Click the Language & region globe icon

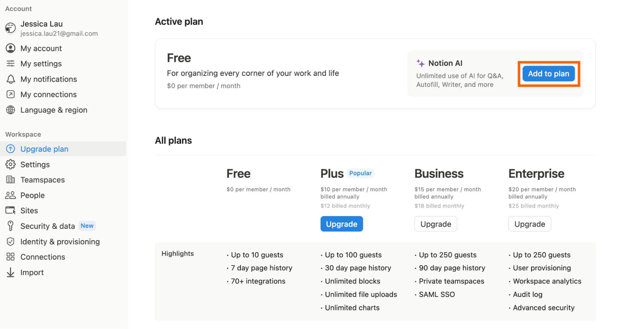(x=11, y=110)
